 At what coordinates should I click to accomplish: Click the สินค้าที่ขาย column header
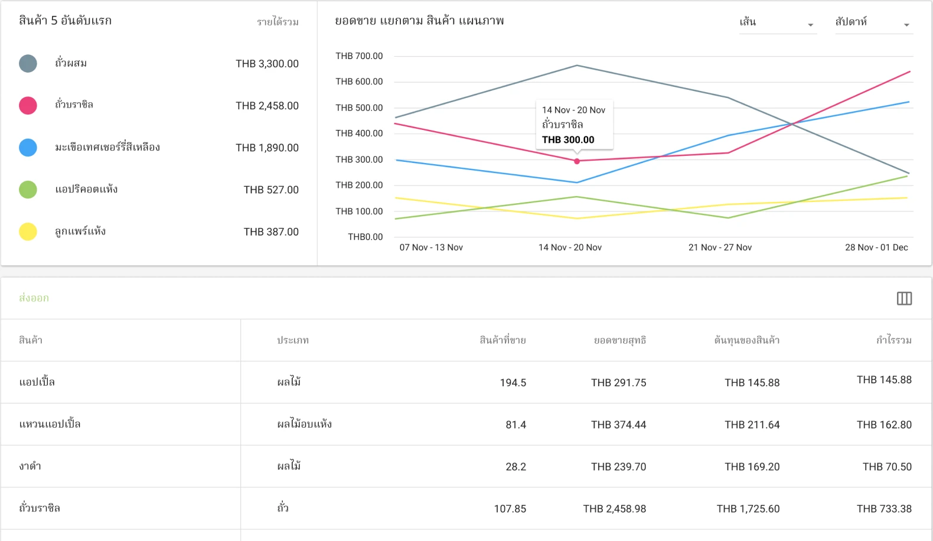pyautogui.click(x=502, y=340)
